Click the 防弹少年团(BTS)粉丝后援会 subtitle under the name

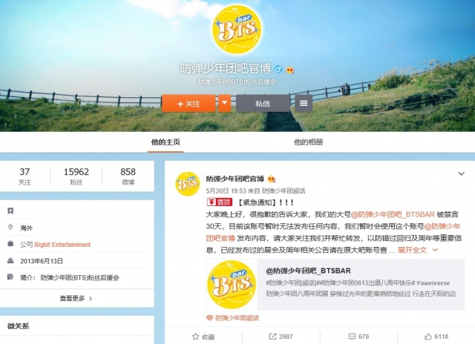point(237,82)
